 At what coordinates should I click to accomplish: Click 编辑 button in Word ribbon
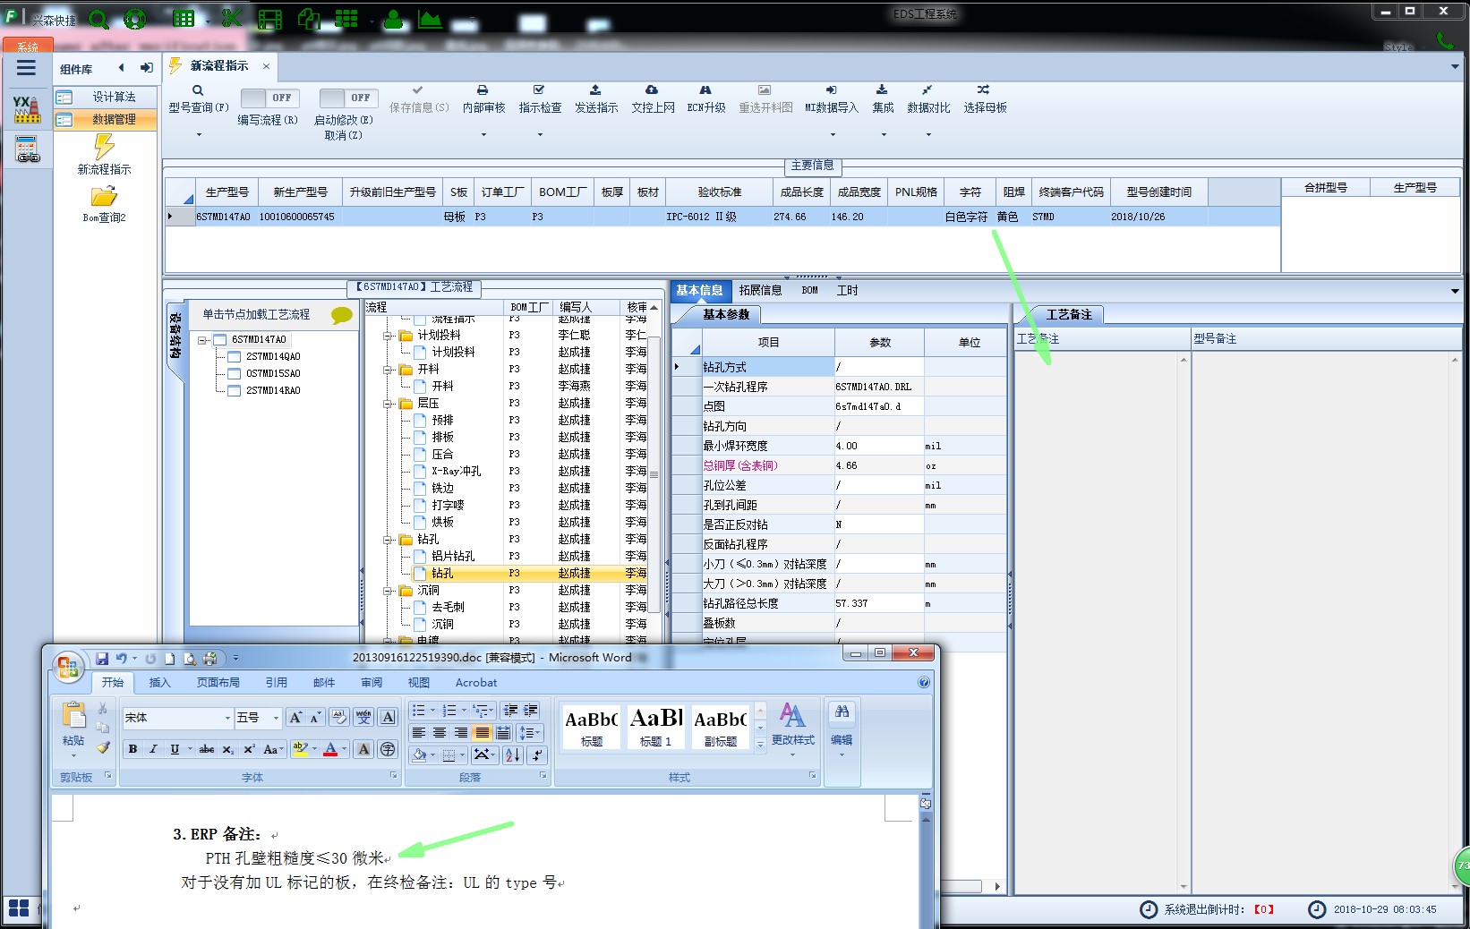pos(842,729)
